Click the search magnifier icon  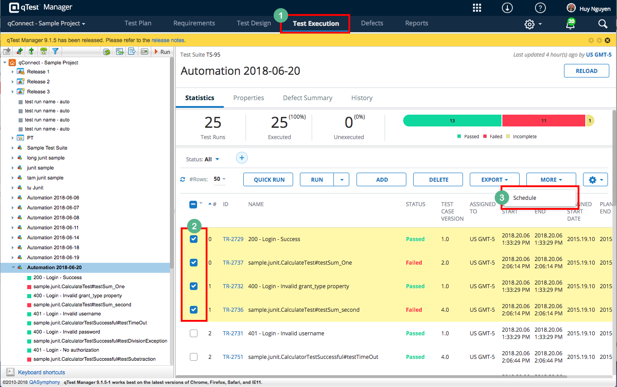(x=602, y=24)
